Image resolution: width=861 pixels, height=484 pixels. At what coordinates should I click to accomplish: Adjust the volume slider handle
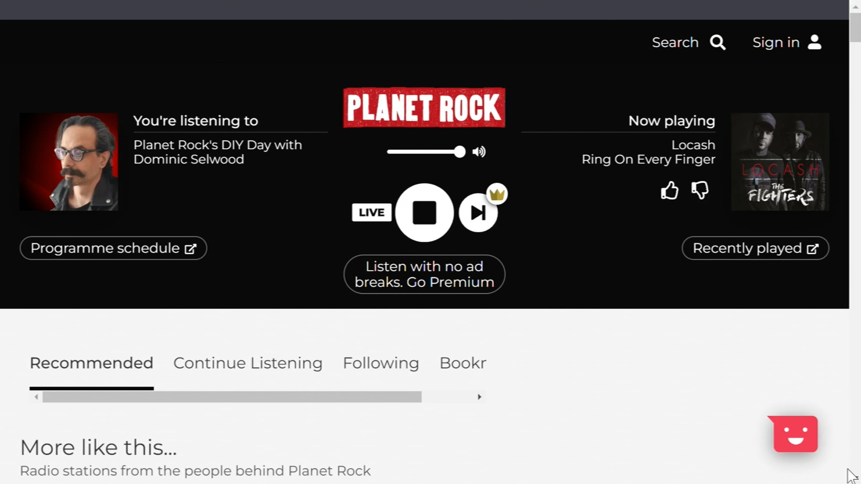[460, 152]
